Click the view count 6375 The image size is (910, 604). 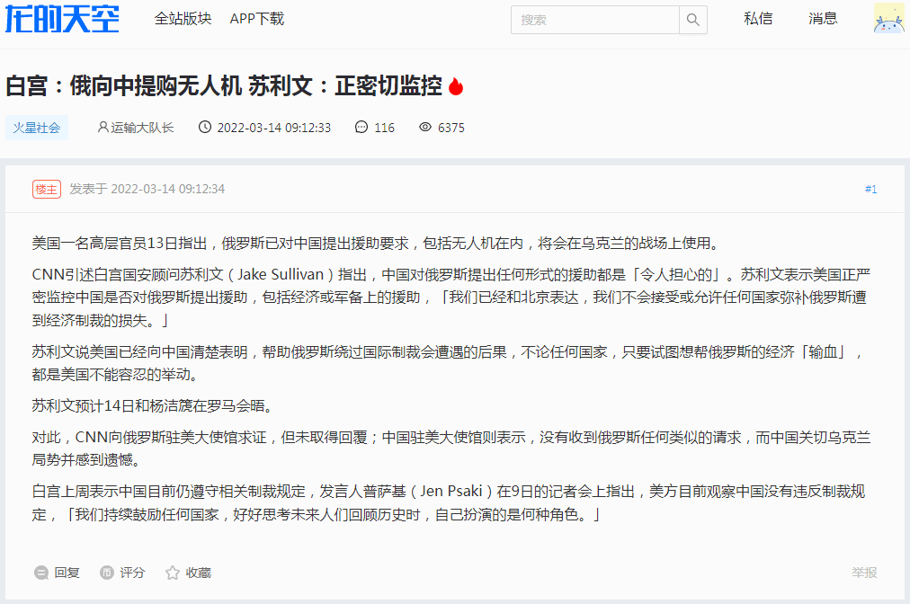click(451, 128)
